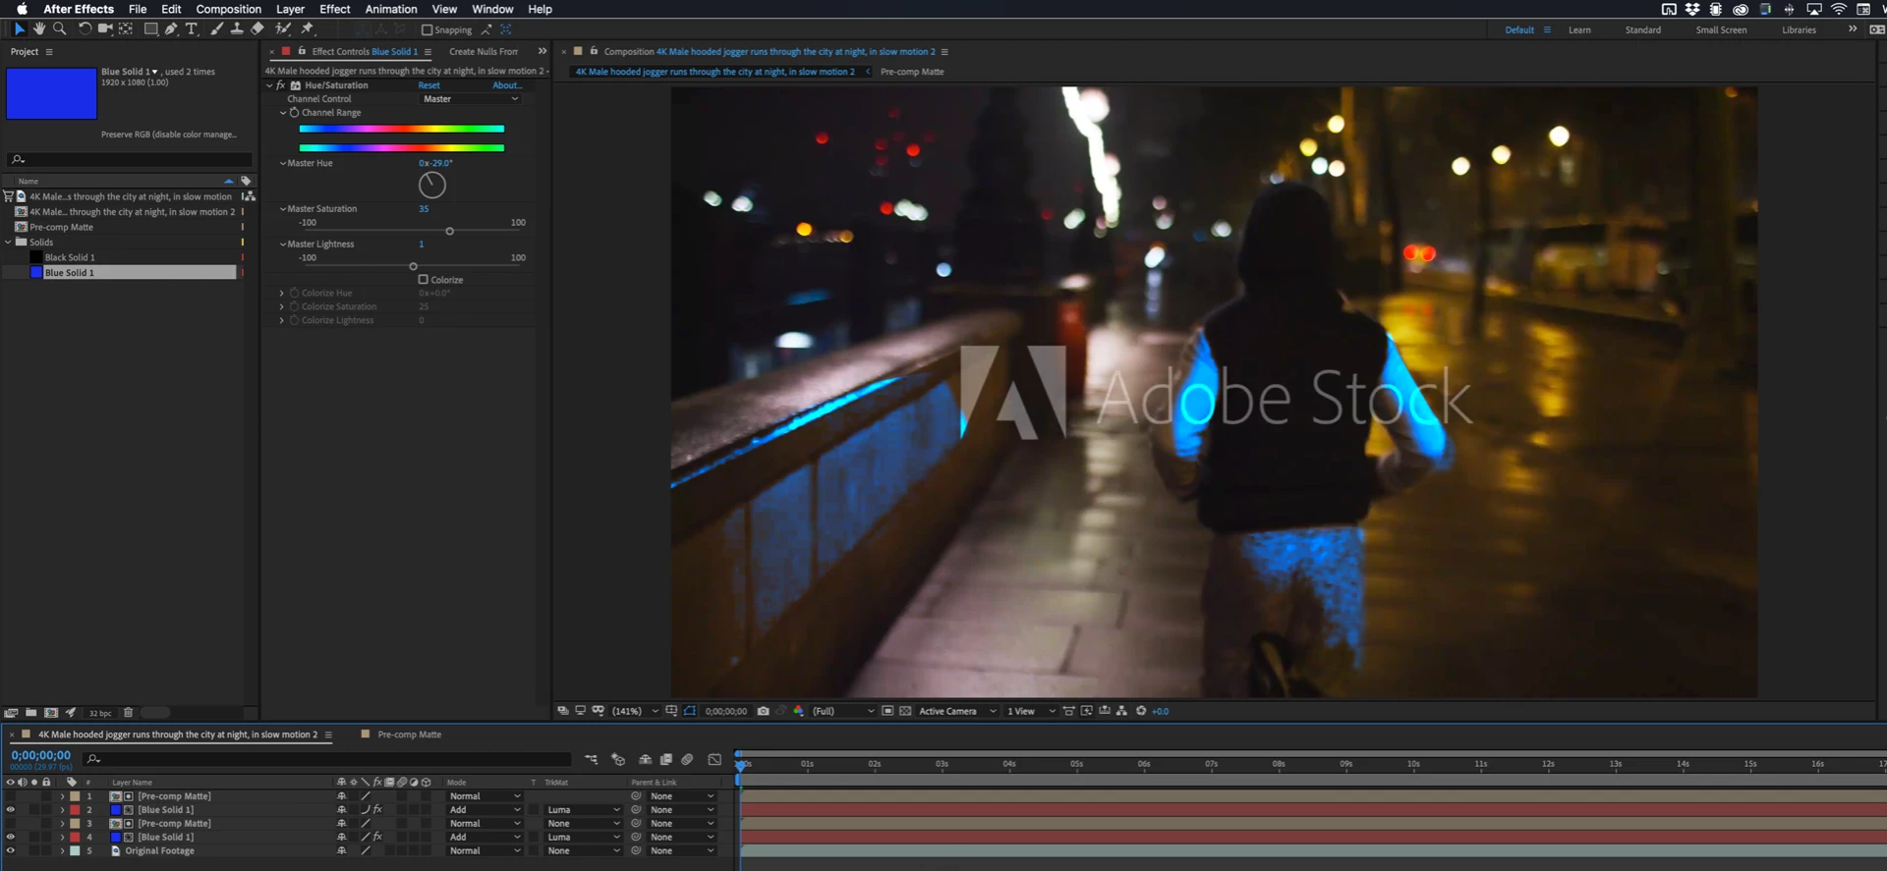
Task: Open the Layer menu
Action: pyautogui.click(x=290, y=9)
